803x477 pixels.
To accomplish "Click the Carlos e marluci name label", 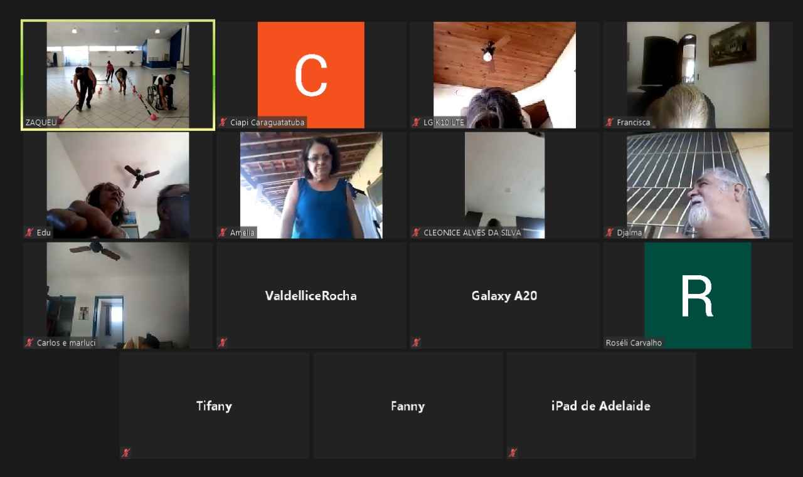I will pyautogui.click(x=66, y=343).
